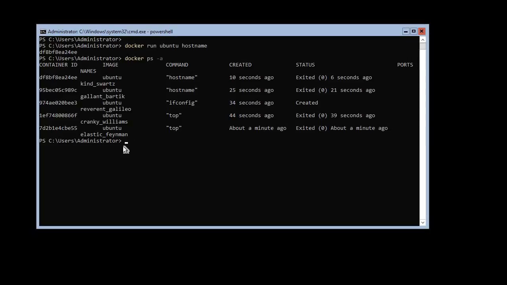Click the STATUS column header
This screenshot has height=285, width=507.
305,65
